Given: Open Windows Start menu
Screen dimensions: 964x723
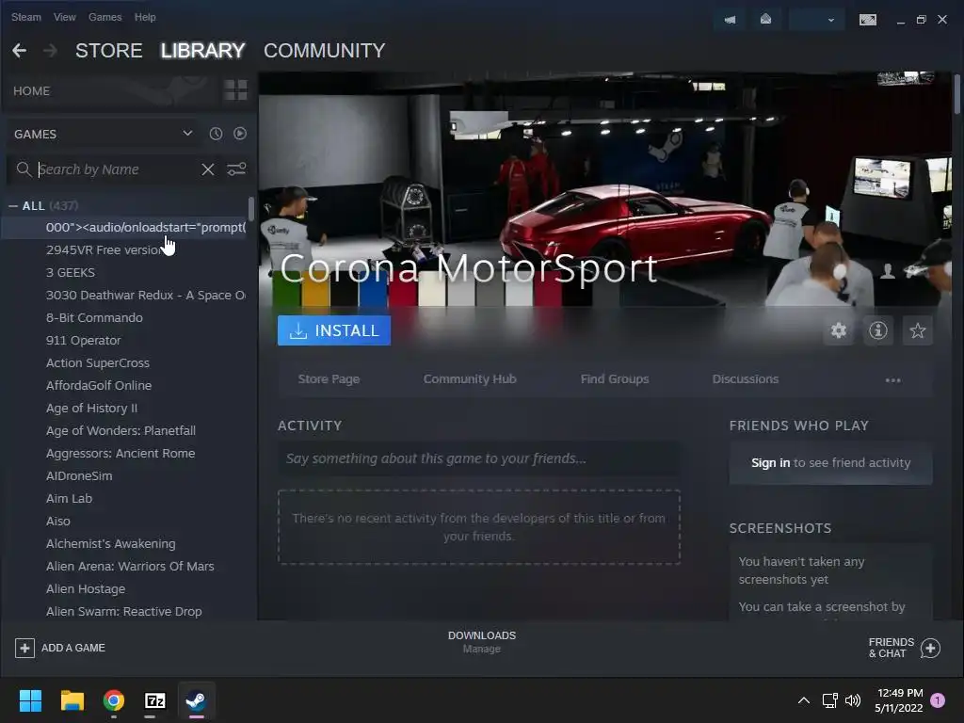Looking at the screenshot, I should (x=30, y=700).
